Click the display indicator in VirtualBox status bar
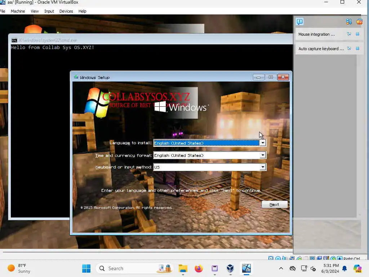 click(x=312, y=258)
